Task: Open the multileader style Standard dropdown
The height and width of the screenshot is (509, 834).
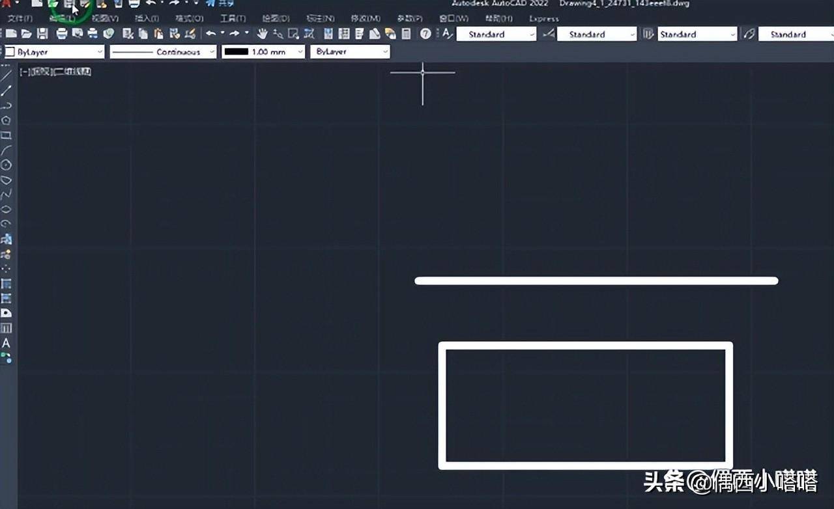Action: (796, 34)
